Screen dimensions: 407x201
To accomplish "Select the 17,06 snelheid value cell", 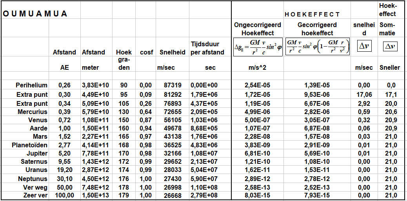I will pyautogui.click(x=363, y=94).
